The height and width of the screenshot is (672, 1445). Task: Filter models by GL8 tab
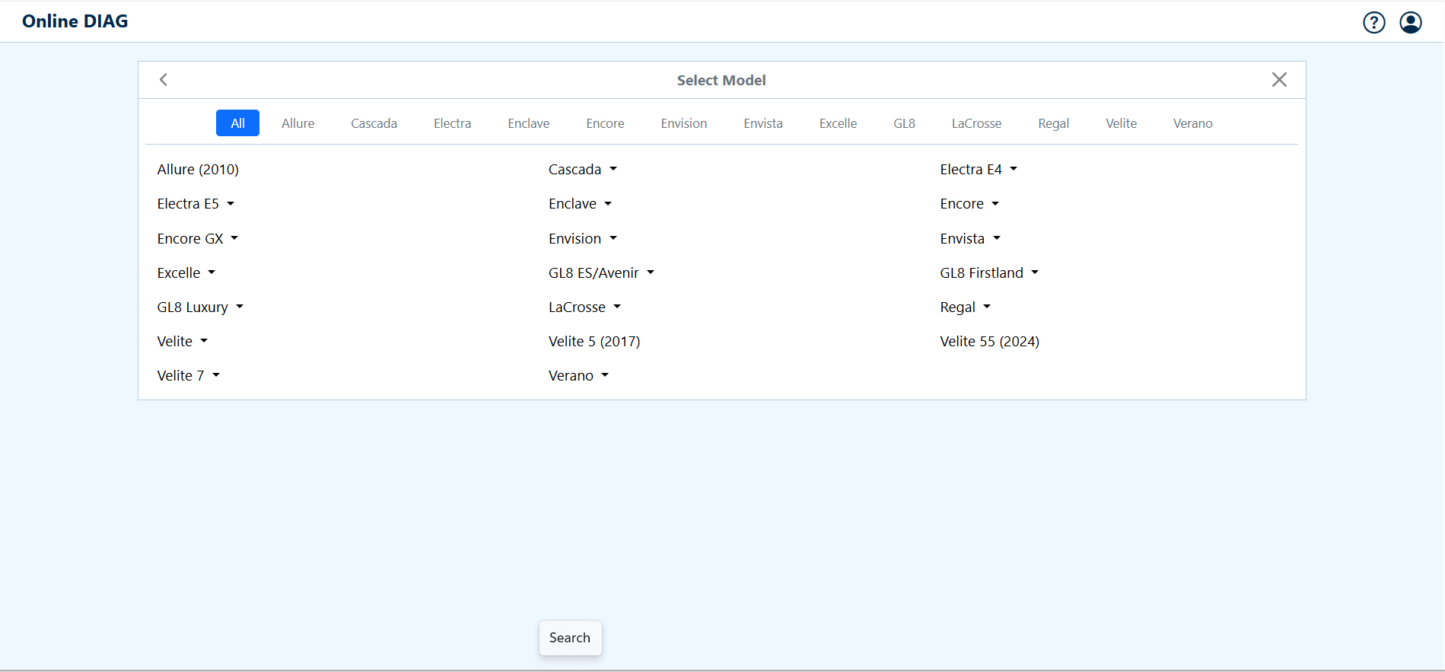coord(904,123)
